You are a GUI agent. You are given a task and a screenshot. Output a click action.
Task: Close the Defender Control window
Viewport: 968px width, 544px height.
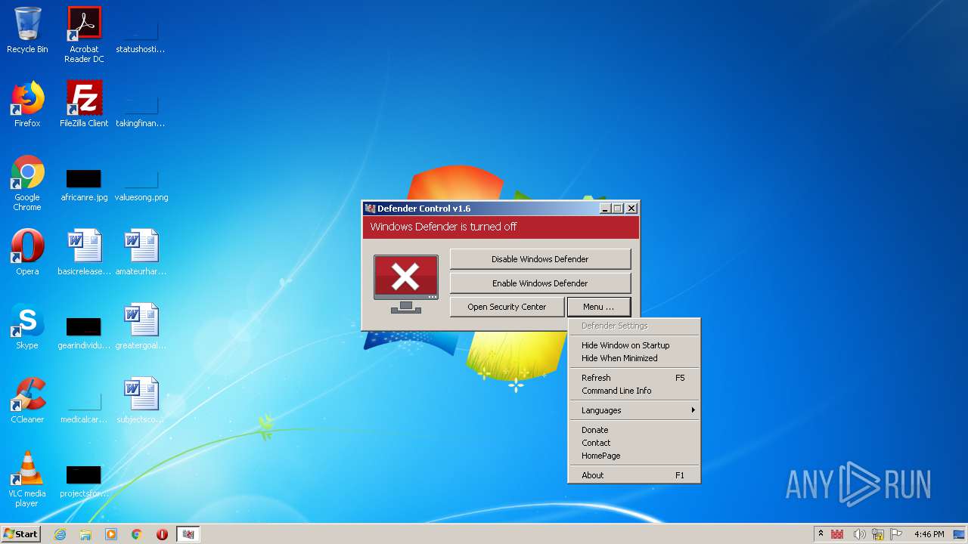(x=631, y=209)
